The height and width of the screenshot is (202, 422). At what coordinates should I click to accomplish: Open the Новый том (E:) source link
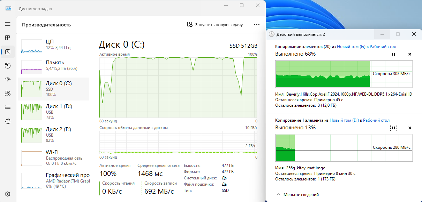[351, 47]
